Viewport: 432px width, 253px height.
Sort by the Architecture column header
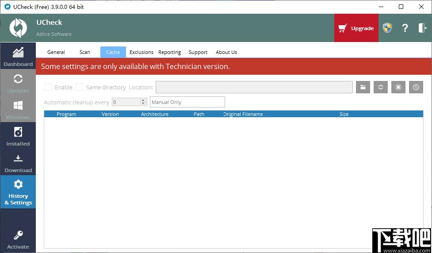(155, 114)
